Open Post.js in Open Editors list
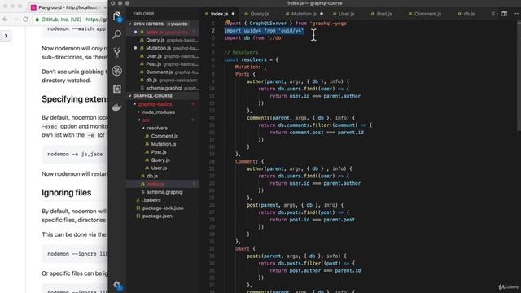Viewport: 521px width, 293px height. coord(163,64)
